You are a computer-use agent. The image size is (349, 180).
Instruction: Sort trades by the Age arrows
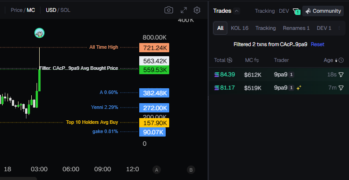click(336, 60)
